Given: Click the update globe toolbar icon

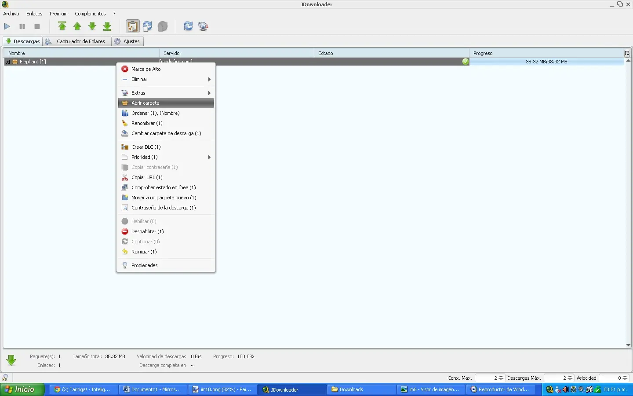Looking at the screenshot, I should point(203,26).
